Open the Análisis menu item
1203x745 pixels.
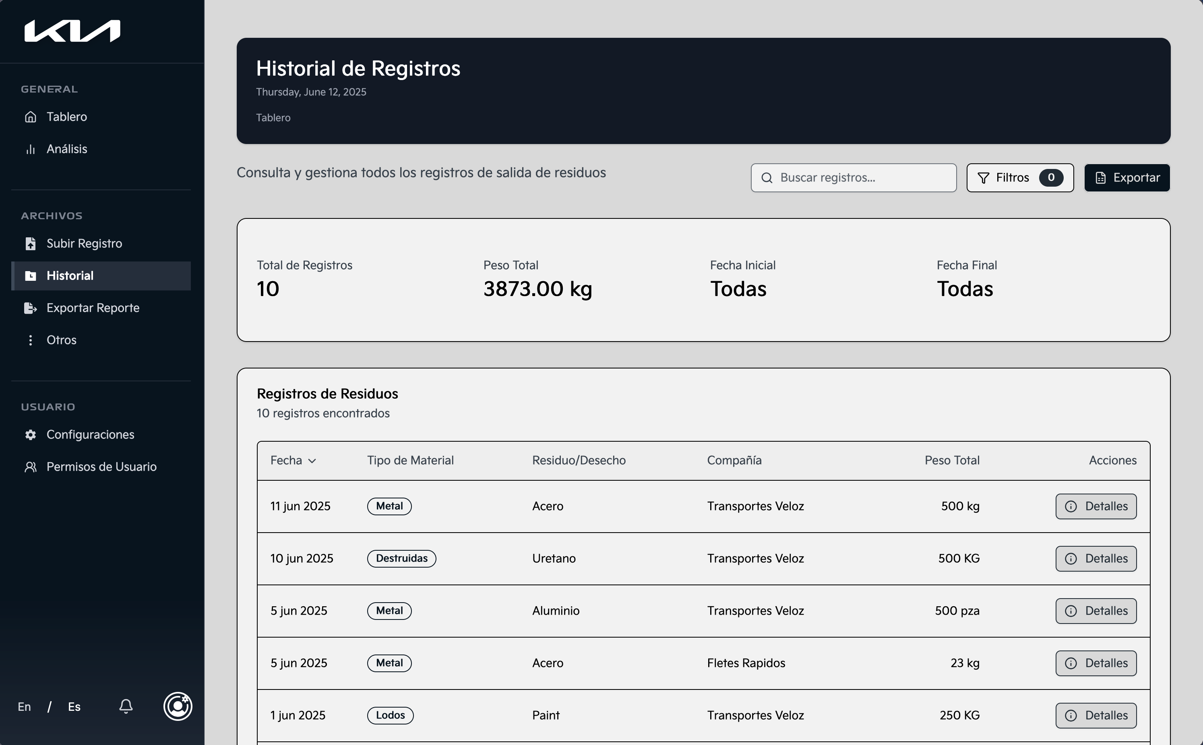point(101,149)
